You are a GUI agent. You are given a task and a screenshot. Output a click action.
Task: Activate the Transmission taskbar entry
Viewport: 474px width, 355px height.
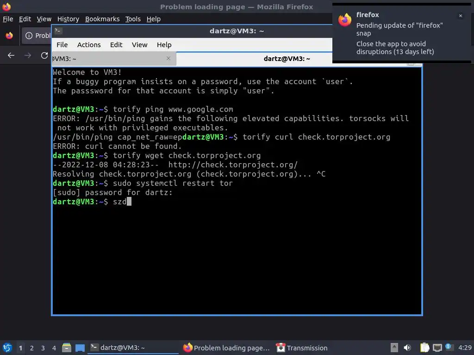(x=302, y=348)
